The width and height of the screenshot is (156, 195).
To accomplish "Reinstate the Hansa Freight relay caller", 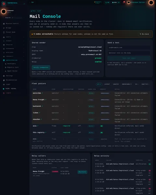I will (82, 172).
